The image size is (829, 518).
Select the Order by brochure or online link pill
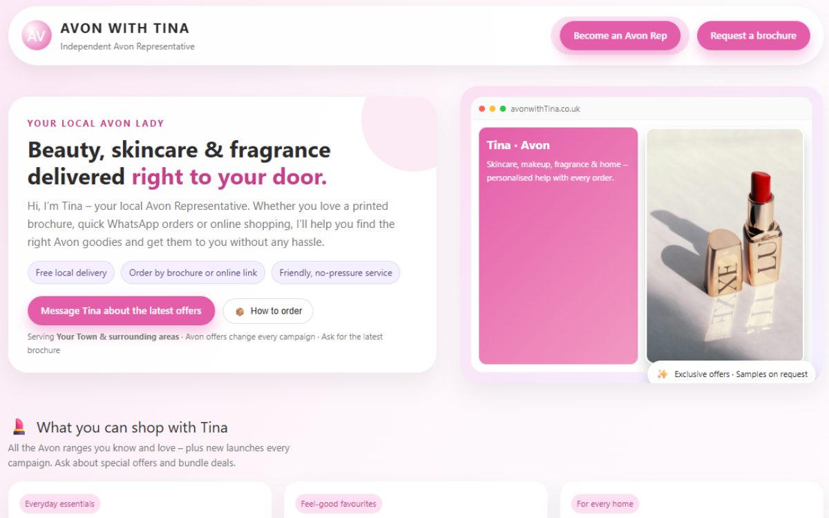tap(193, 273)
